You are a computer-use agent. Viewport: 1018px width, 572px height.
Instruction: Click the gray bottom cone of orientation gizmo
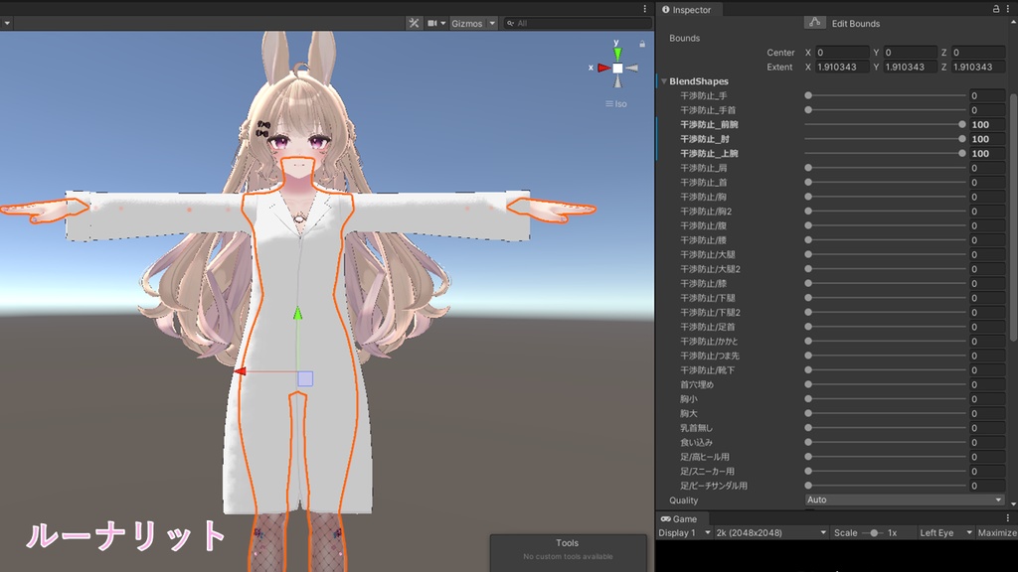[x=617, y=81]
